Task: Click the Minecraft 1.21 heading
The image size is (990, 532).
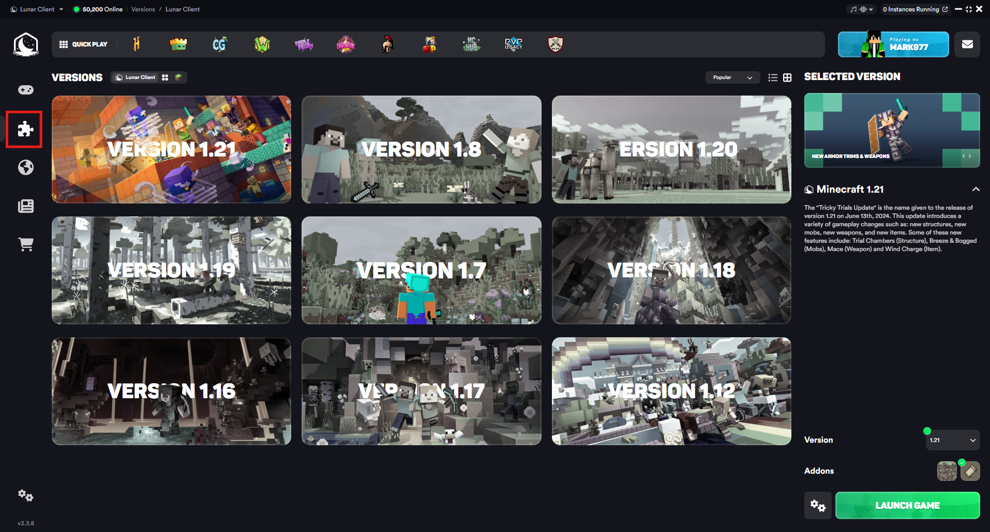Action: click(x=850, y=190)
